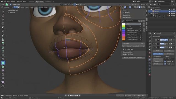
Task: Select the Transform tool in left toolbar
Action: tap(3, 31)
